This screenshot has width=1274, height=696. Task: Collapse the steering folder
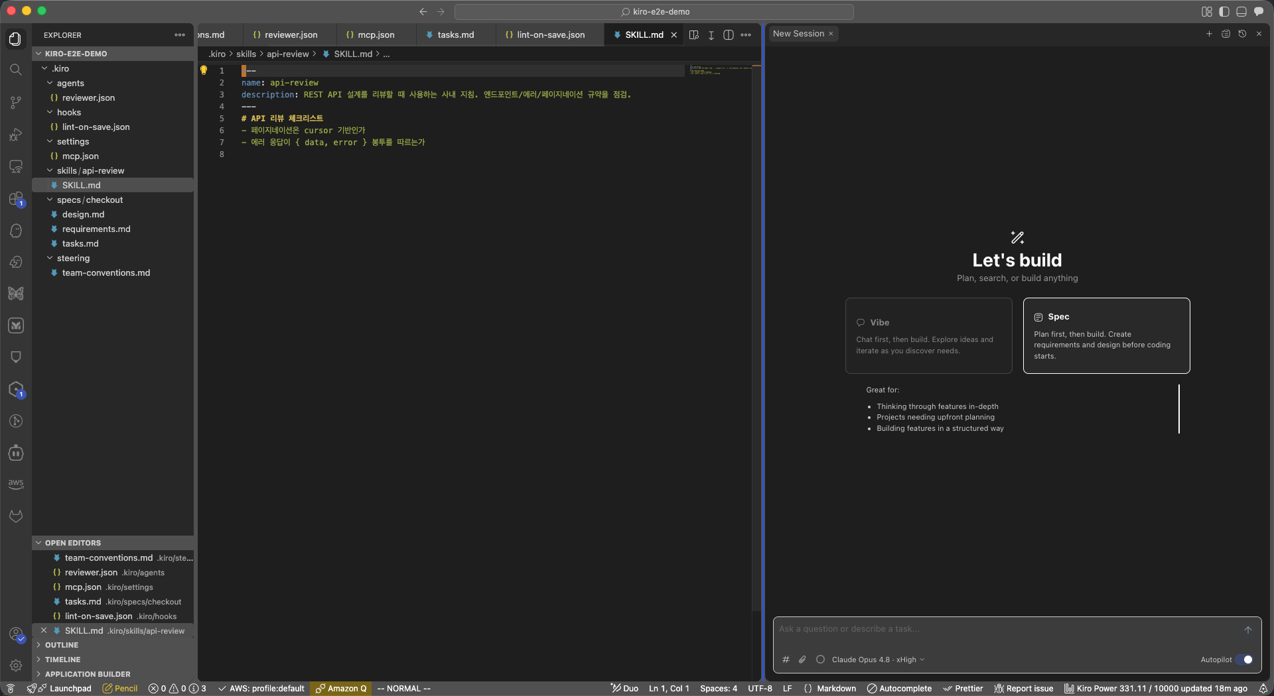point(113,258)
